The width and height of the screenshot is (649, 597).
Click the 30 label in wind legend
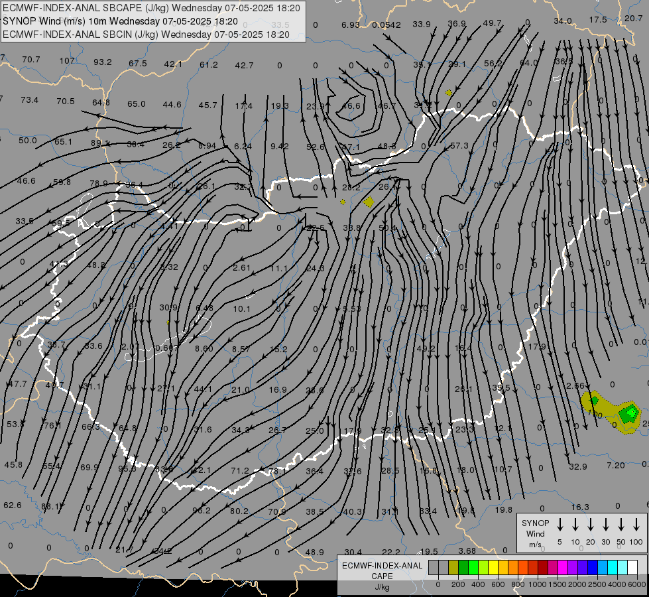606,542
